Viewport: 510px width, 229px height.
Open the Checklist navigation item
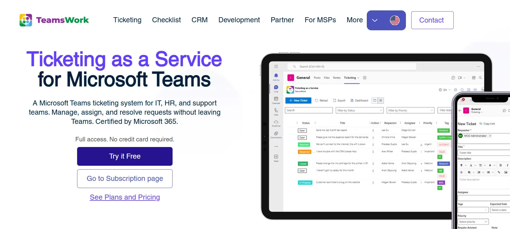(166, 20)
